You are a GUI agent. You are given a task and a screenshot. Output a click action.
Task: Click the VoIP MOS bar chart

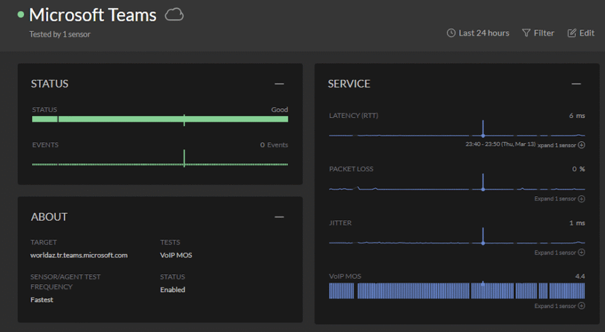tap(457, 291)
